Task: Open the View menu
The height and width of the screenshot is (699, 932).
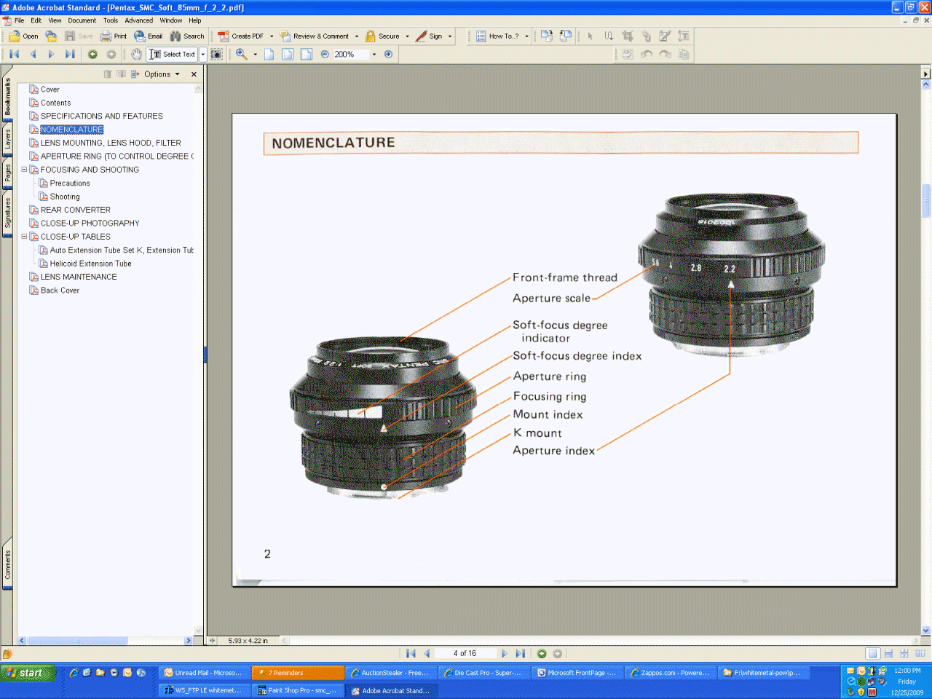Action: [55, 20]
